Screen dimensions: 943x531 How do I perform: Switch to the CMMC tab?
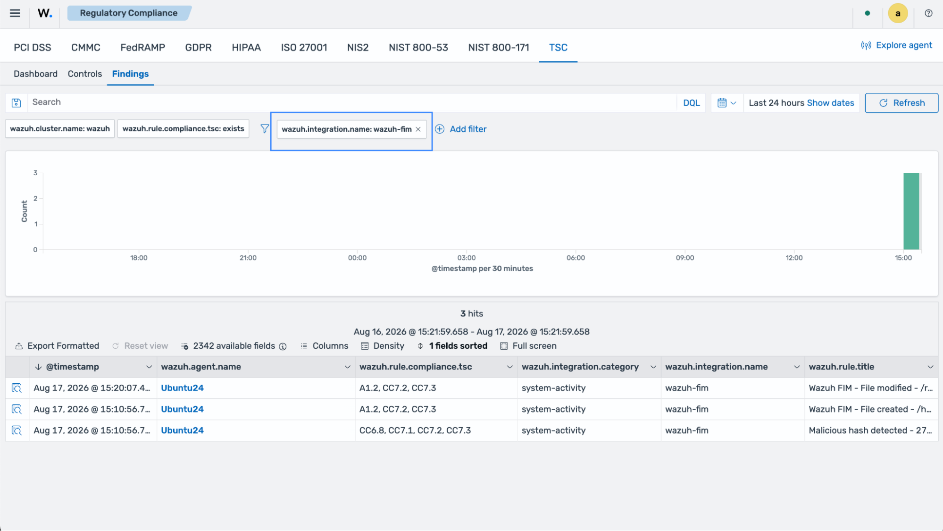(x=86, y=48)
